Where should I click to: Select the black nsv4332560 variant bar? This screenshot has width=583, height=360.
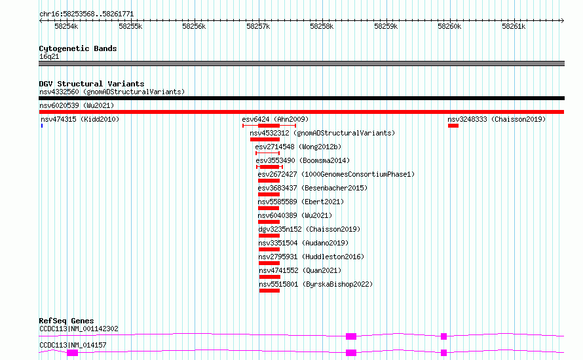point(301,98)
